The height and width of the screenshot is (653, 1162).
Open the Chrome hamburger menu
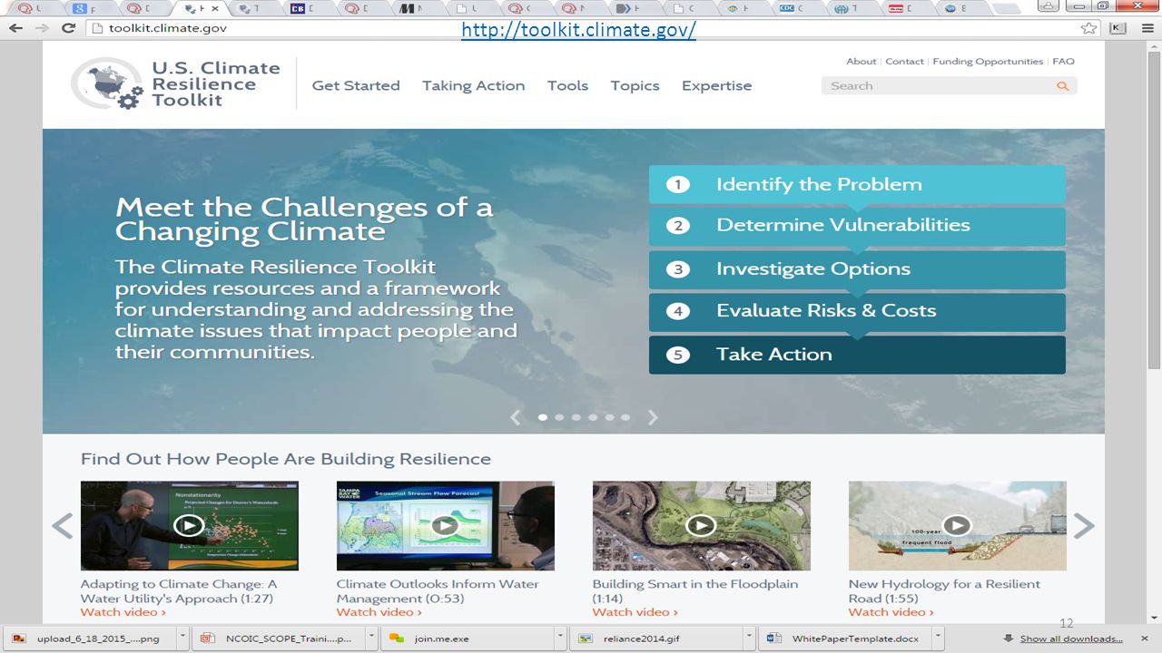pos(1146,28)
